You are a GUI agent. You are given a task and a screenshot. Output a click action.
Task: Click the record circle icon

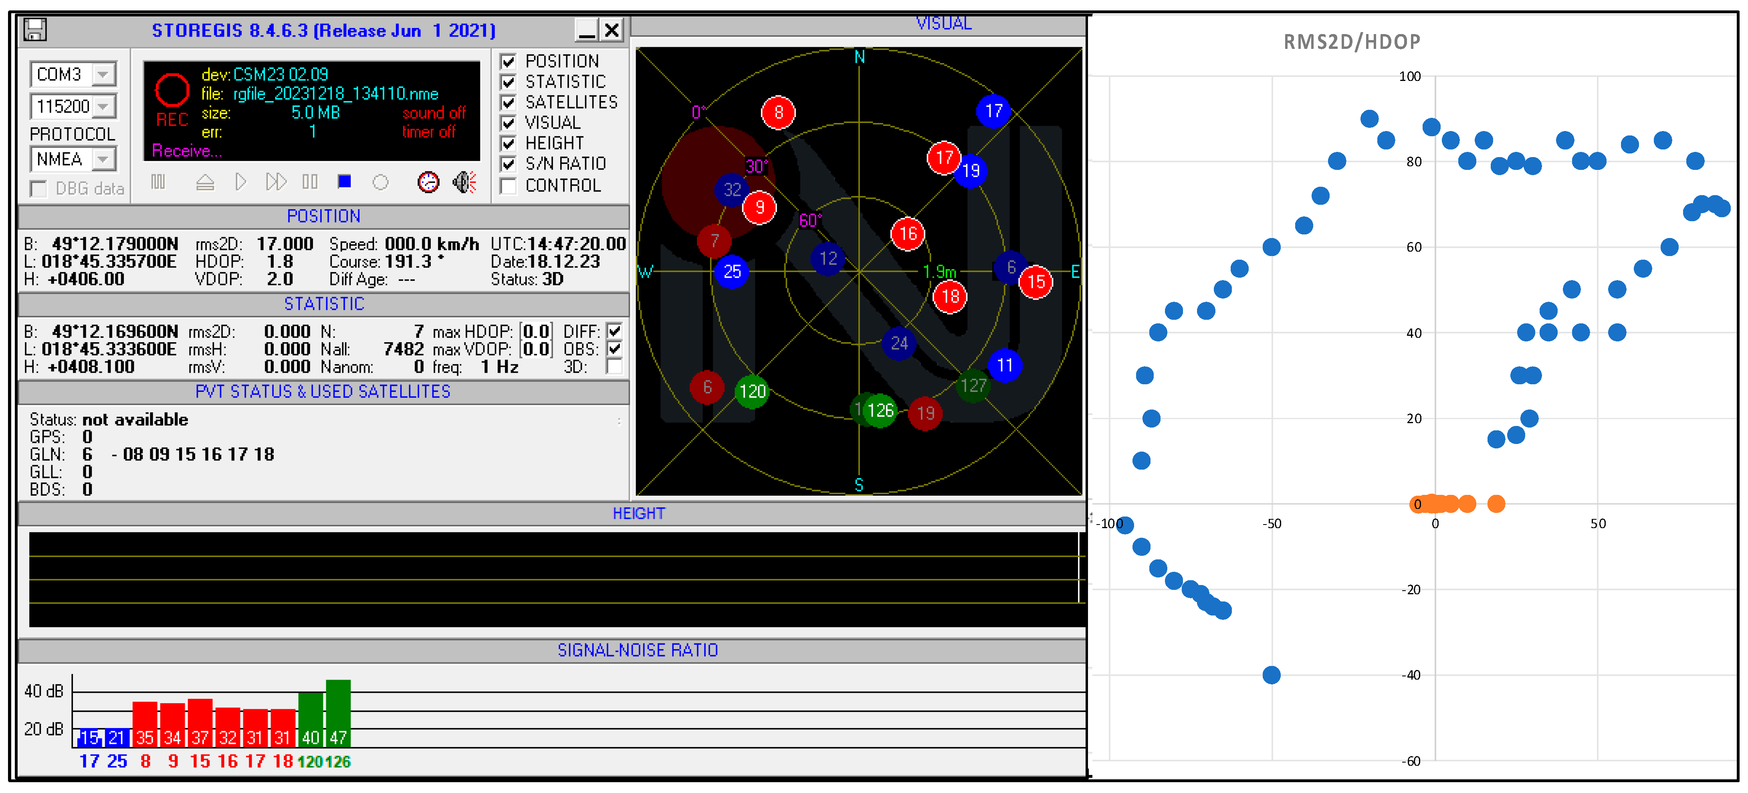pos(381,182)
